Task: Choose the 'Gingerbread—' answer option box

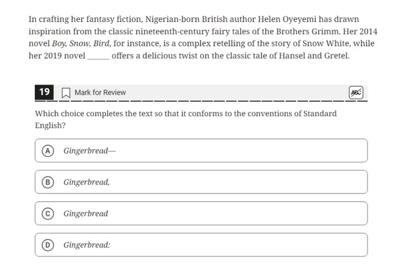Action: click(x=201, y=150)
